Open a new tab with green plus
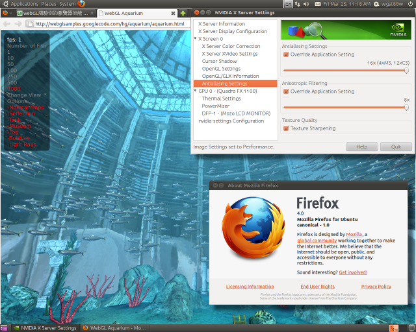Screen dimensions: 416x332 click(x=183, y=13)
